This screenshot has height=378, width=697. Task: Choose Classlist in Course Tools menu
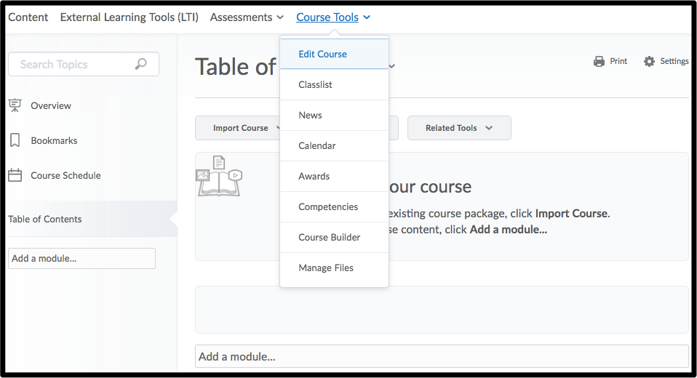315,85
